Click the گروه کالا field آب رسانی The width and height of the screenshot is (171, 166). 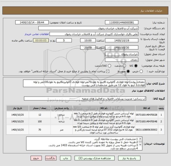tap(85, 99)
